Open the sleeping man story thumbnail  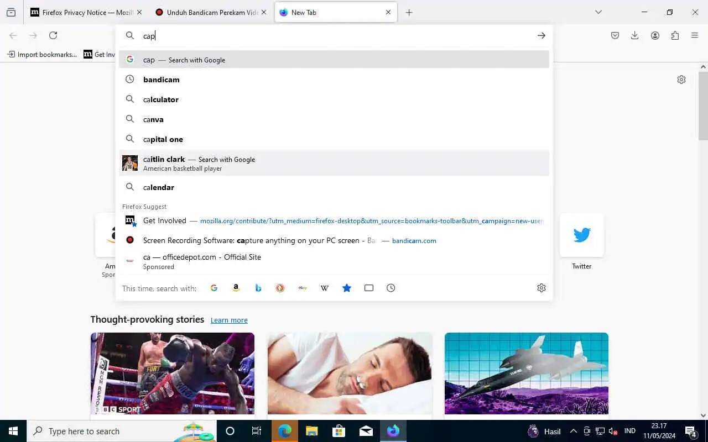coord(350,373)
